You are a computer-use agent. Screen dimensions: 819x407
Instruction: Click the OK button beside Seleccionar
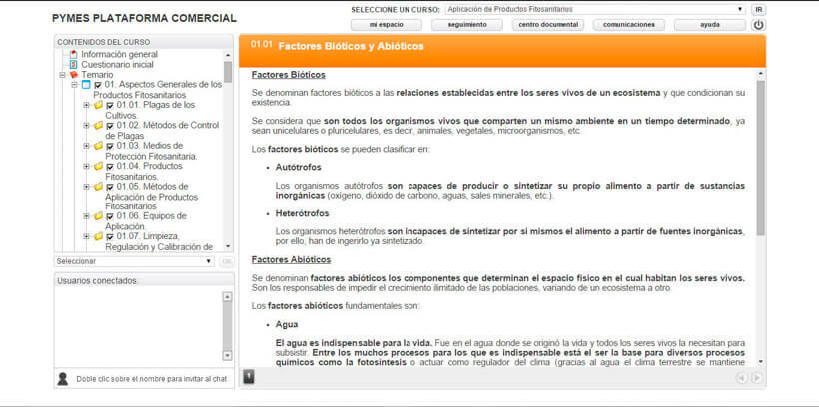coord(226,261)
